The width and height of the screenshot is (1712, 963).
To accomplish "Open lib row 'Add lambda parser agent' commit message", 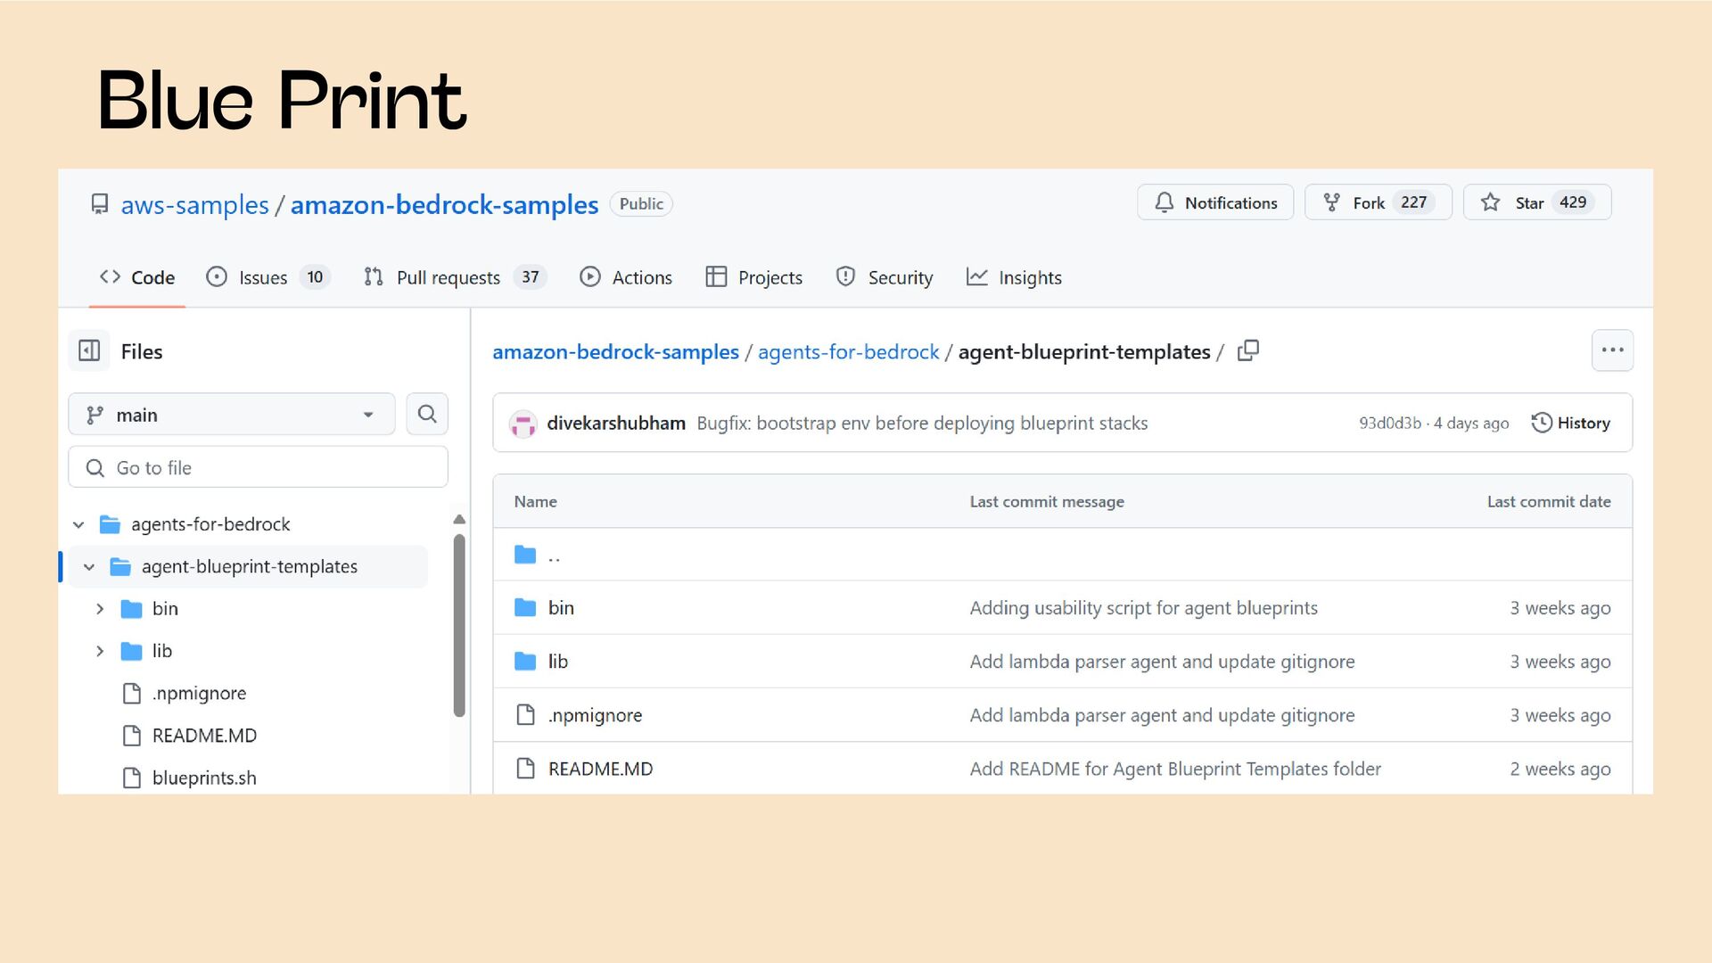I will pos(1162,662).
